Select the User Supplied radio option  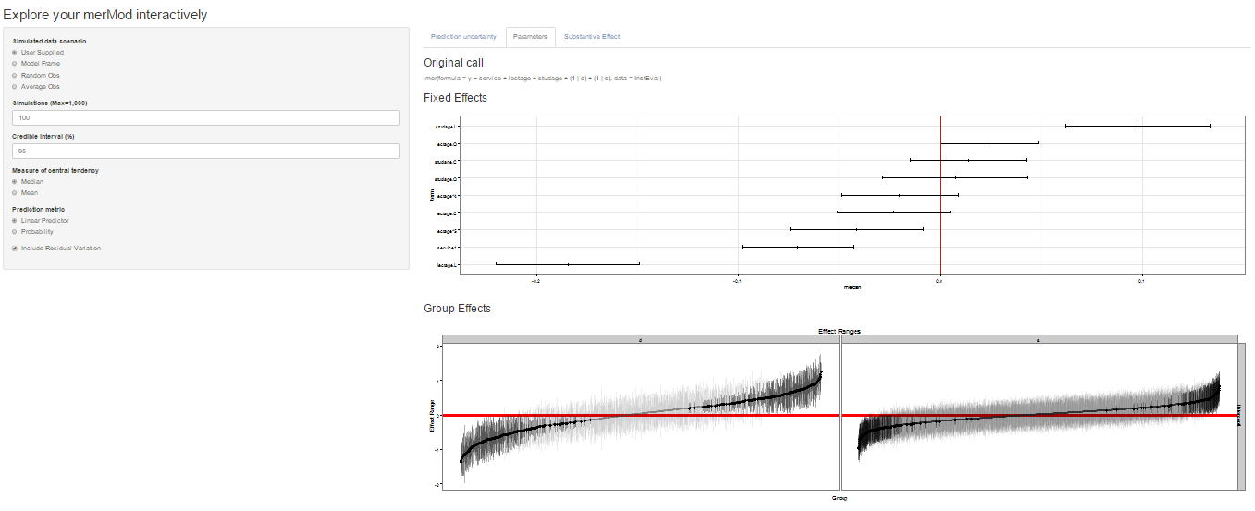[15, 53]
